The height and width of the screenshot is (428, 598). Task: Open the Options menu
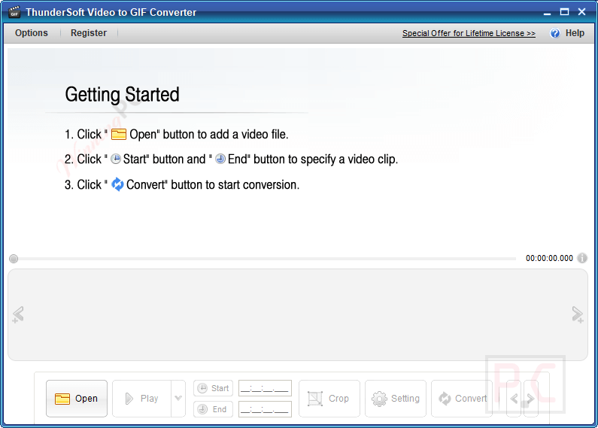(32, 33)
